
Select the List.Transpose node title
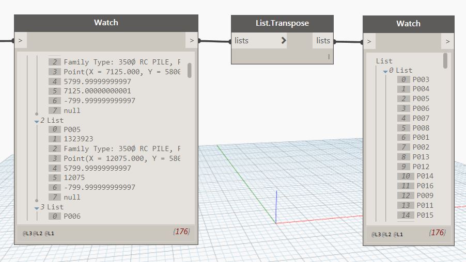tap(282, 23)
